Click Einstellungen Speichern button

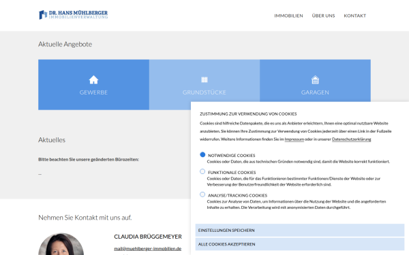click(300, 231)
